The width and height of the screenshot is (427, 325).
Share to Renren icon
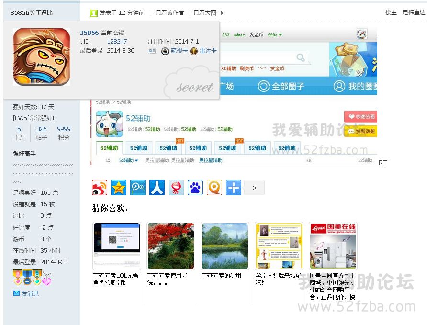pyautogui.click(x=157, y=188)
